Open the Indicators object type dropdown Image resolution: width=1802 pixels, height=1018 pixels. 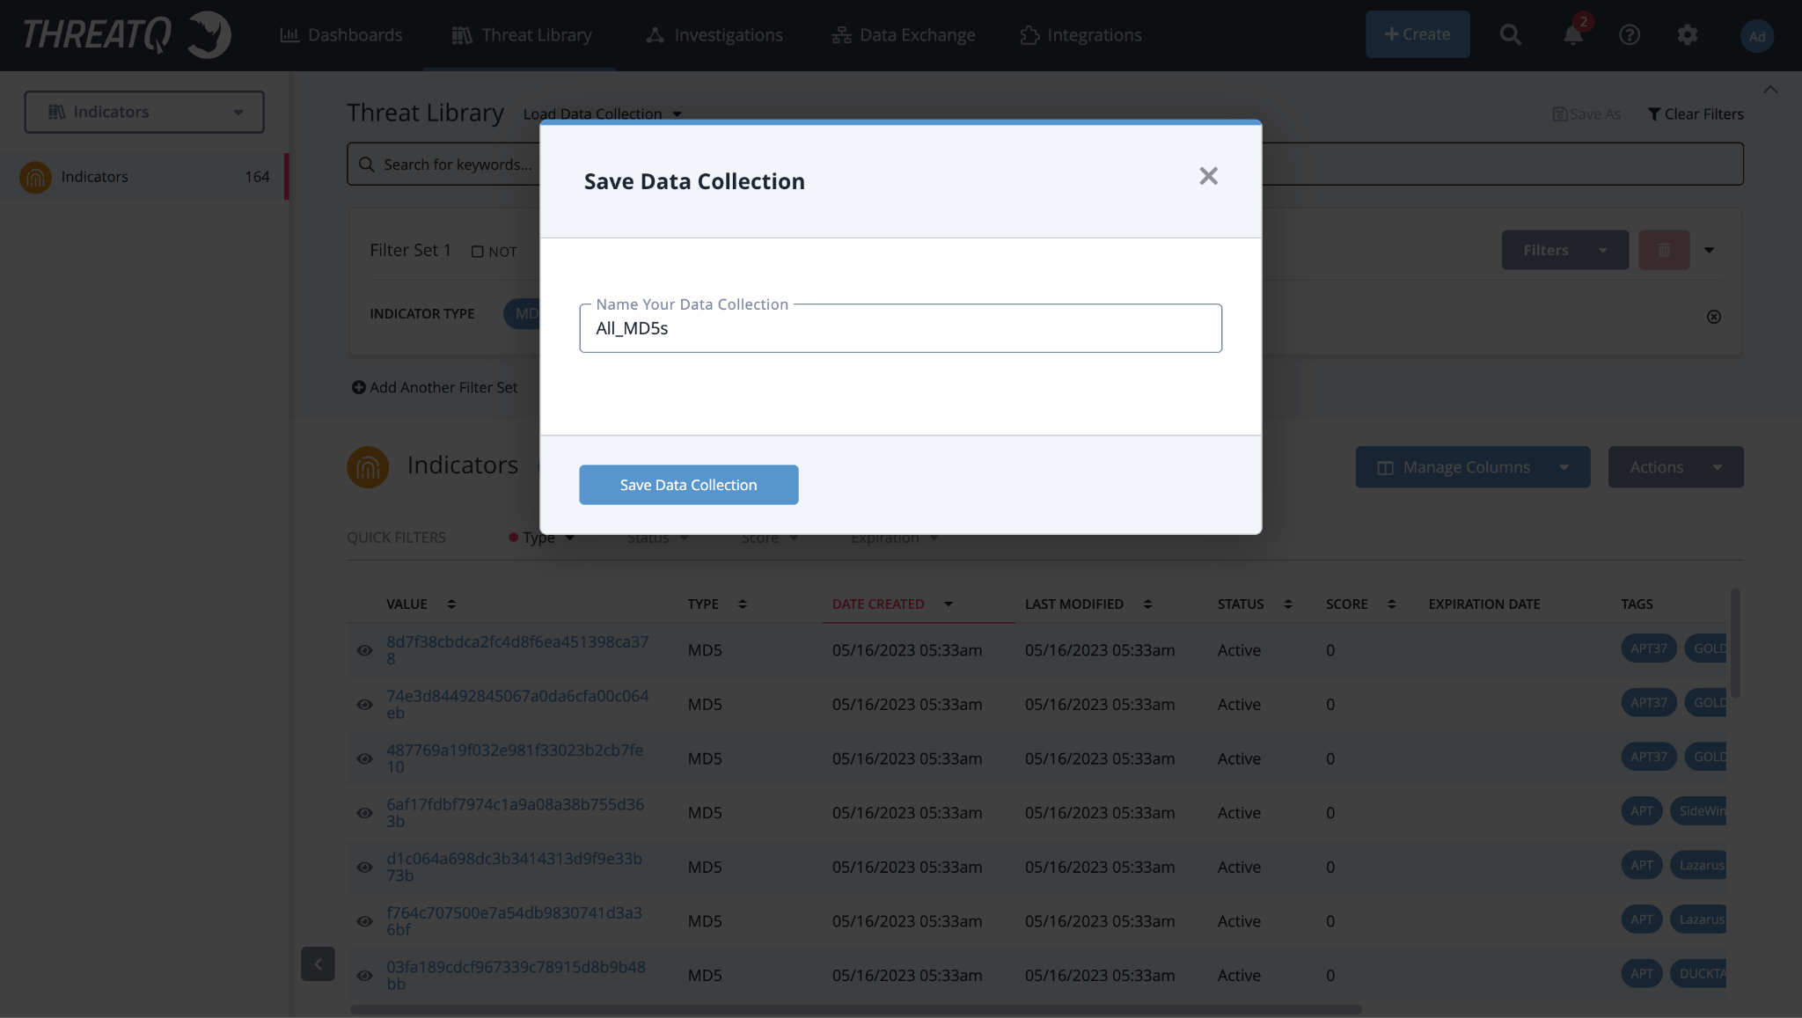(144, 112)
